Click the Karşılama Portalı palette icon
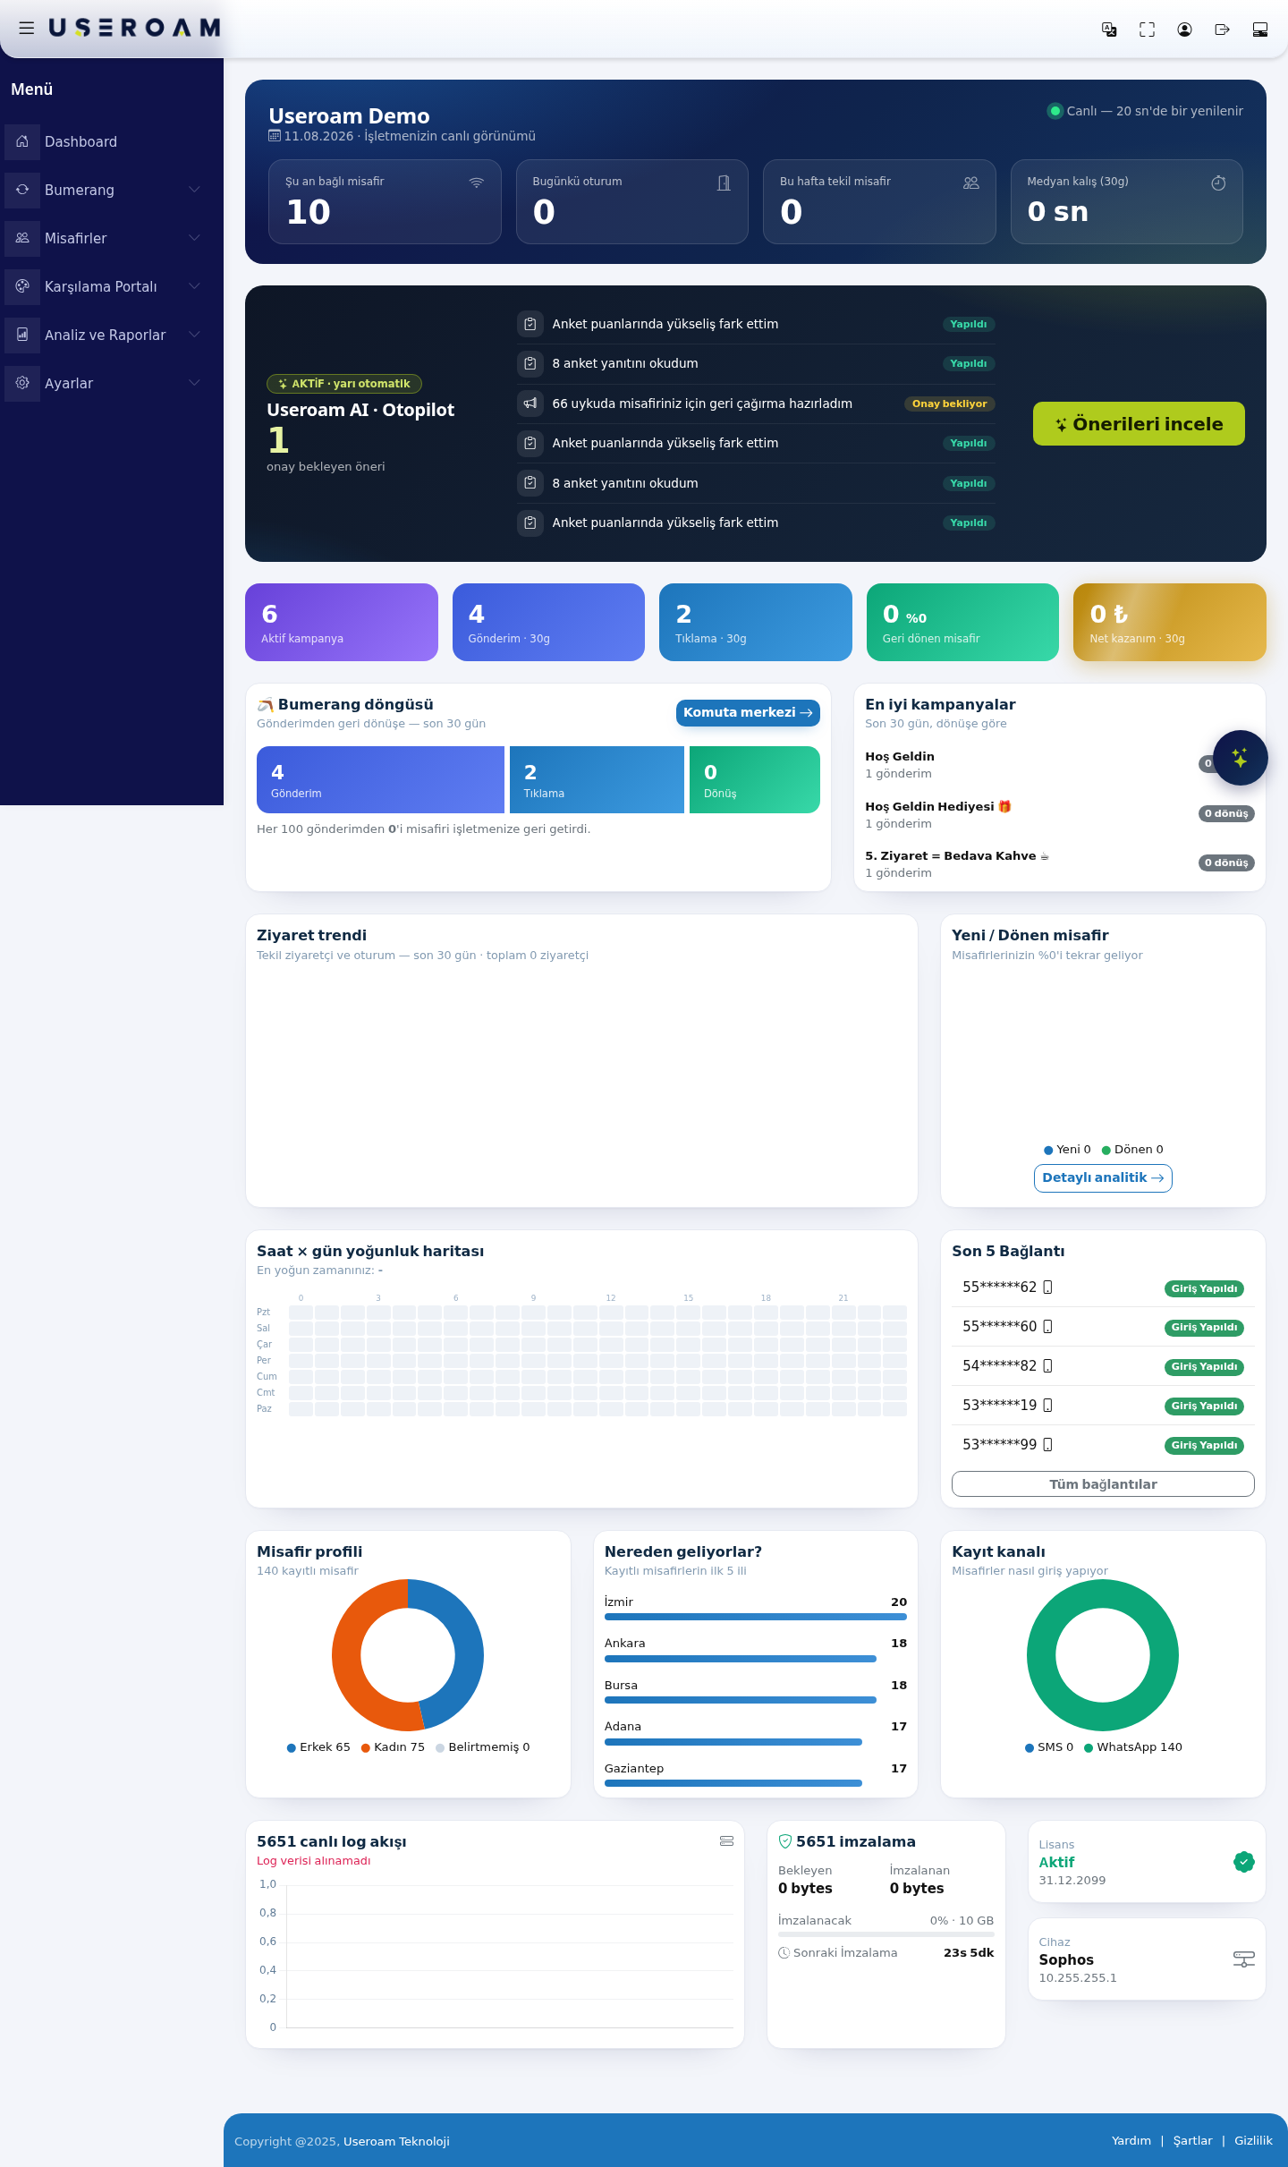This screenshot has height=2167, width=1288. (22, 286)
